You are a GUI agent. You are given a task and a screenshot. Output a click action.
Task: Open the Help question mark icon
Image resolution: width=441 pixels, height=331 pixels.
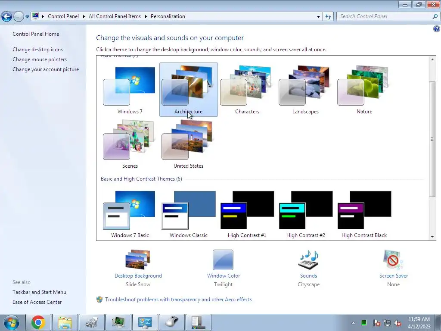(437, 29)
